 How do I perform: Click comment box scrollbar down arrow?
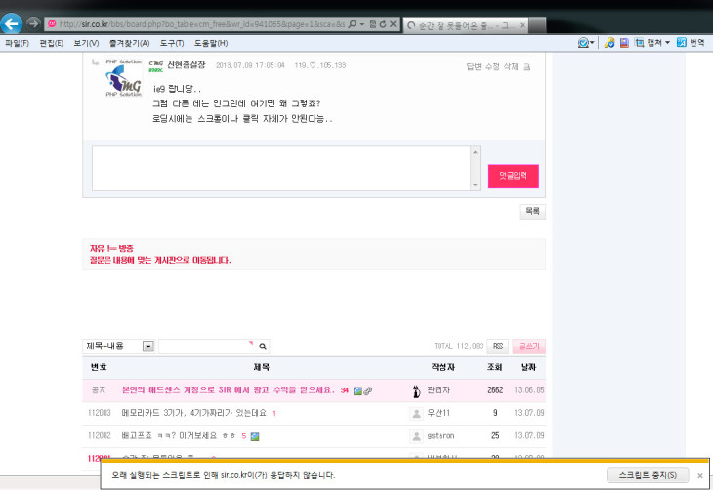pos(476,184)
